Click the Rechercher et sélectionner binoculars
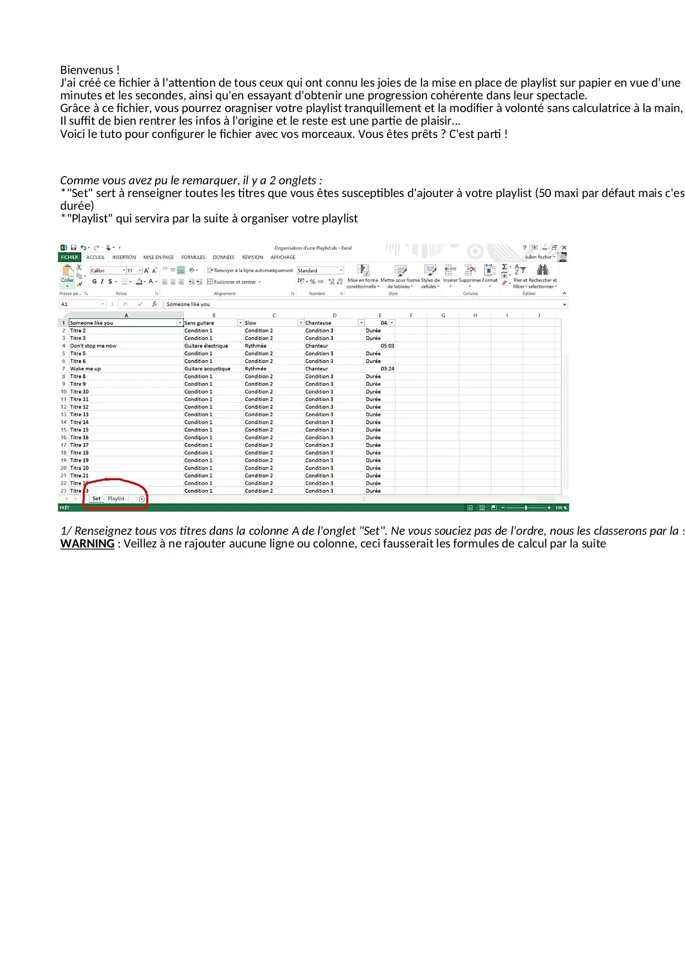Image resolution: width=685 pixels, height=968 pixels. click(543, 270)
